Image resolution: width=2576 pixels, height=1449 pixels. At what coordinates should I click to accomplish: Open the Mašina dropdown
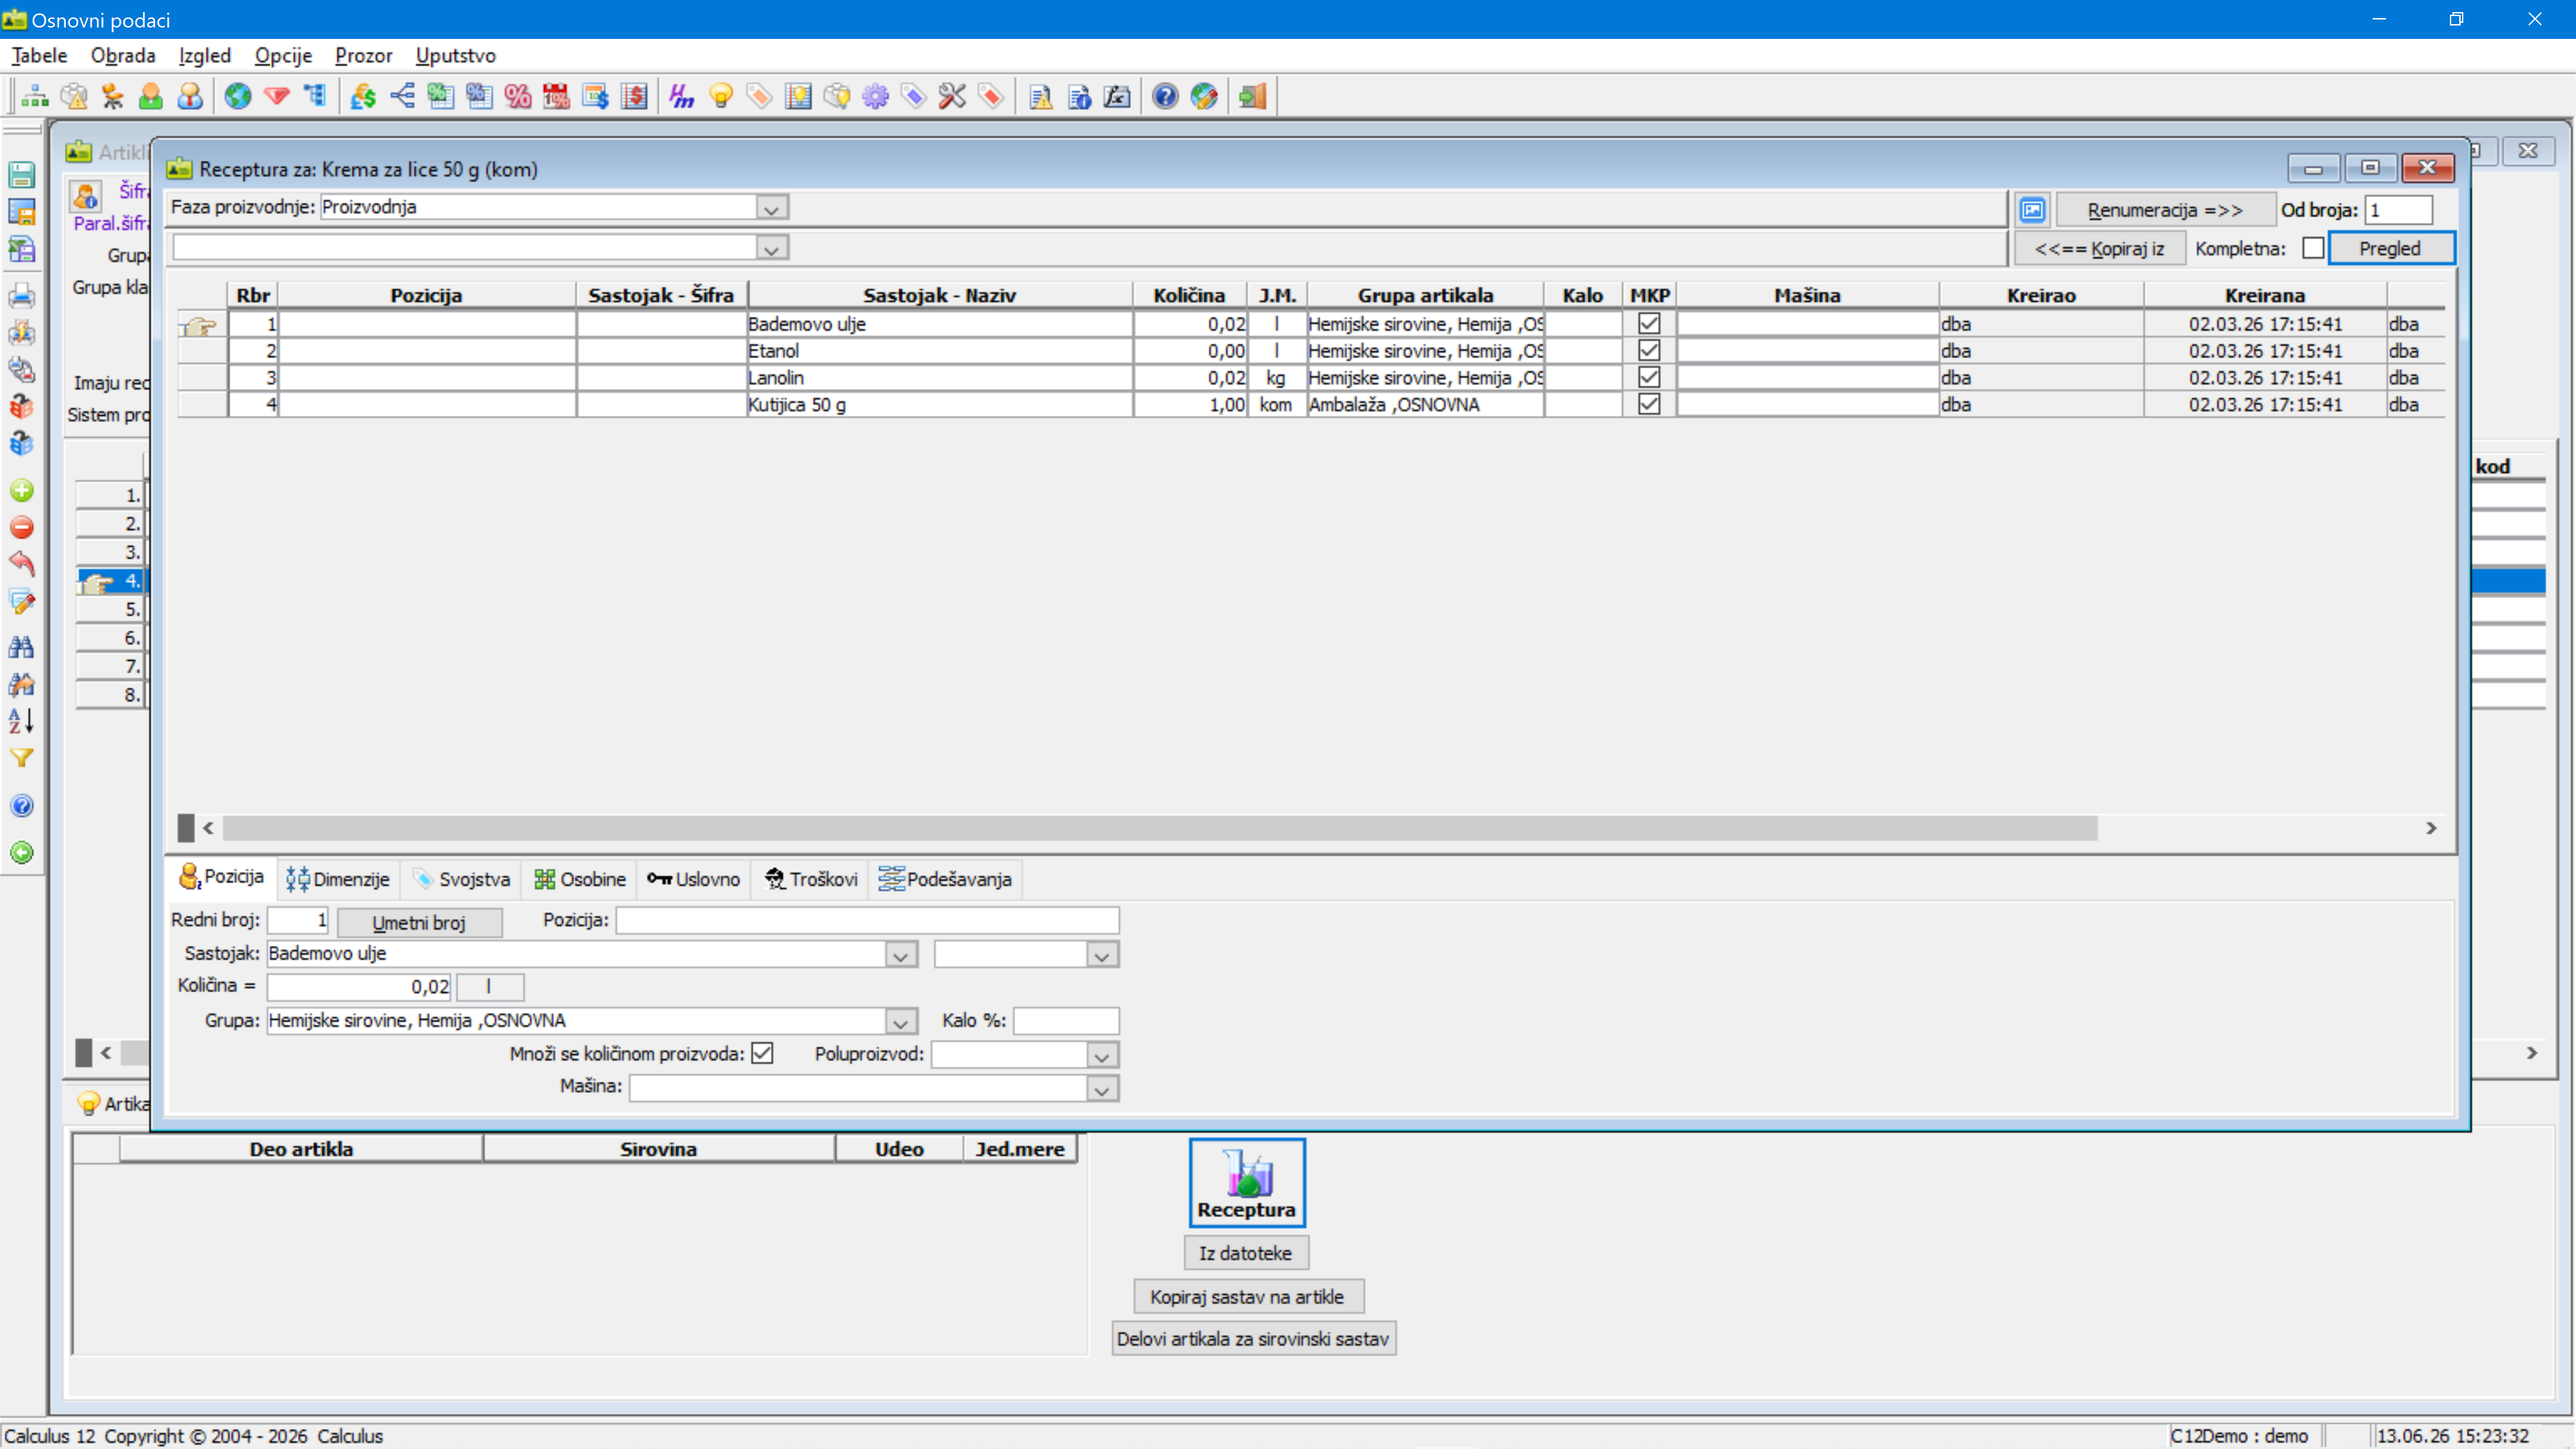(x=1101, y=1089)
